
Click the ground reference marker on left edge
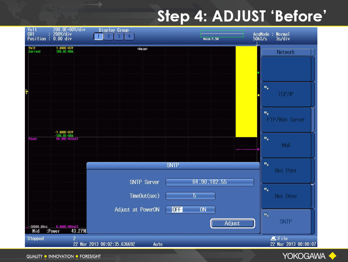[x=26, y=91]
